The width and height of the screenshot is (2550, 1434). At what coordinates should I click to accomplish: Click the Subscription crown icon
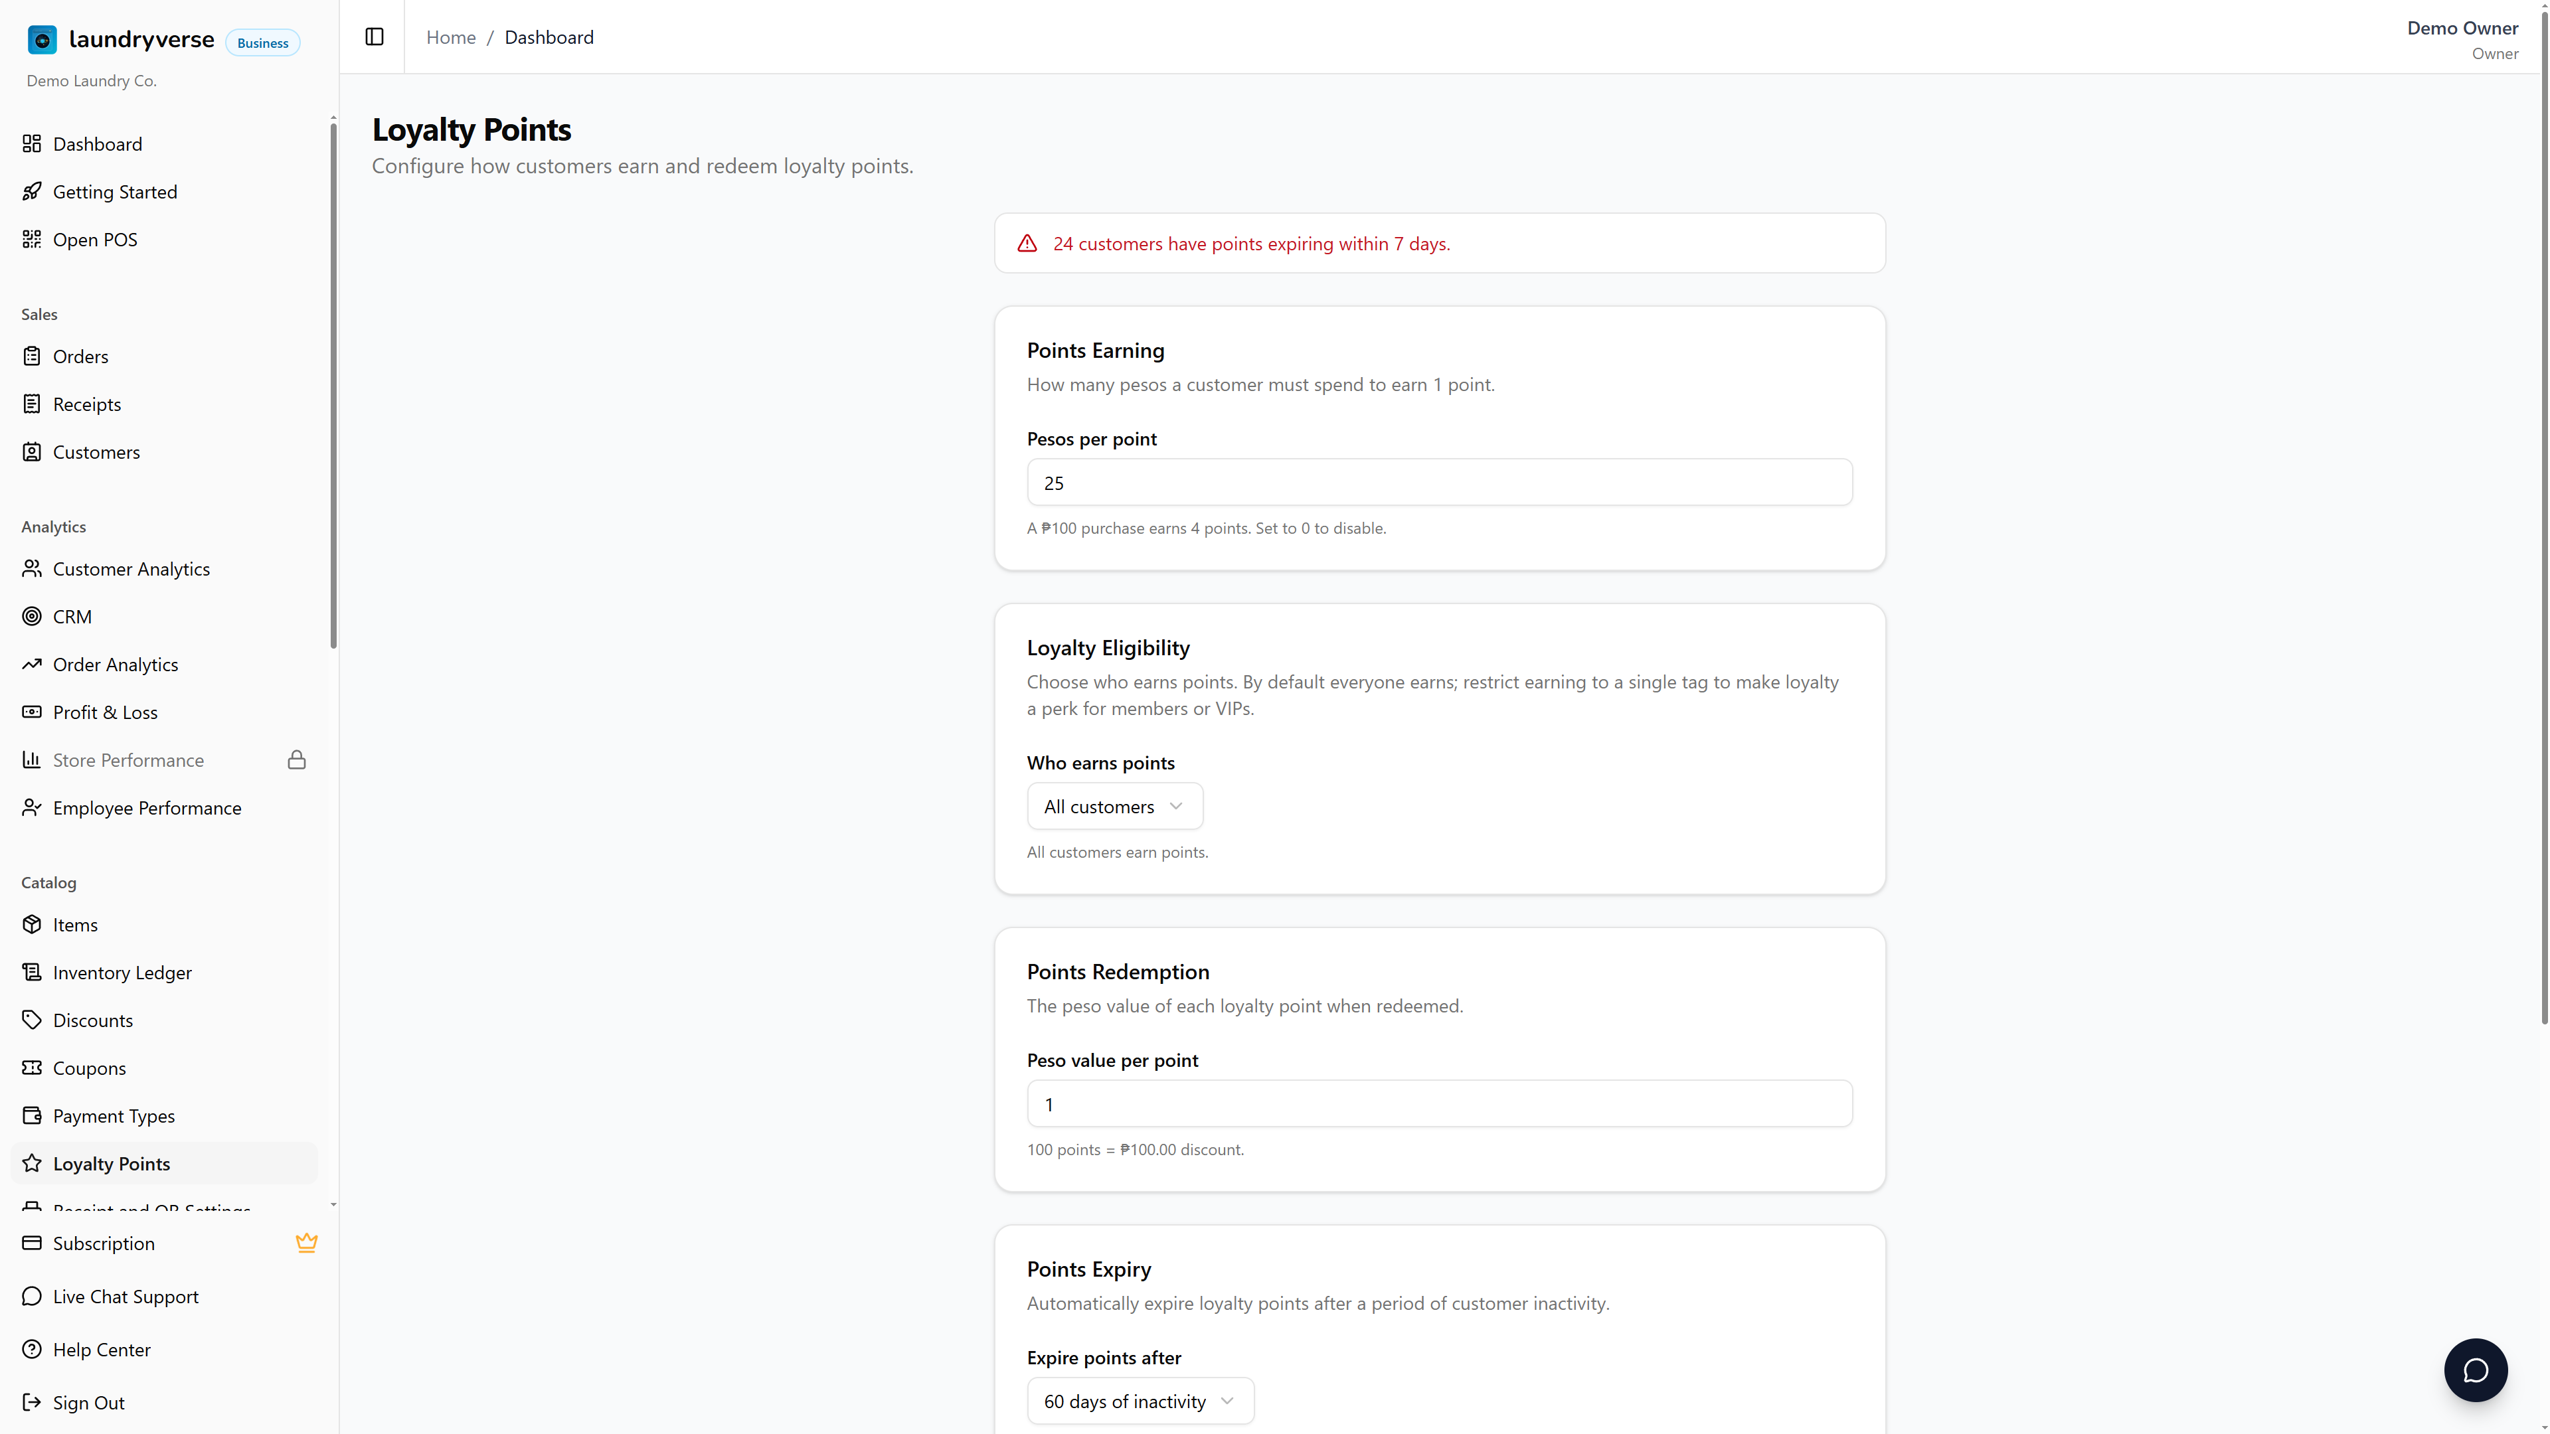pyautogui.click(x=307, y=1242)
